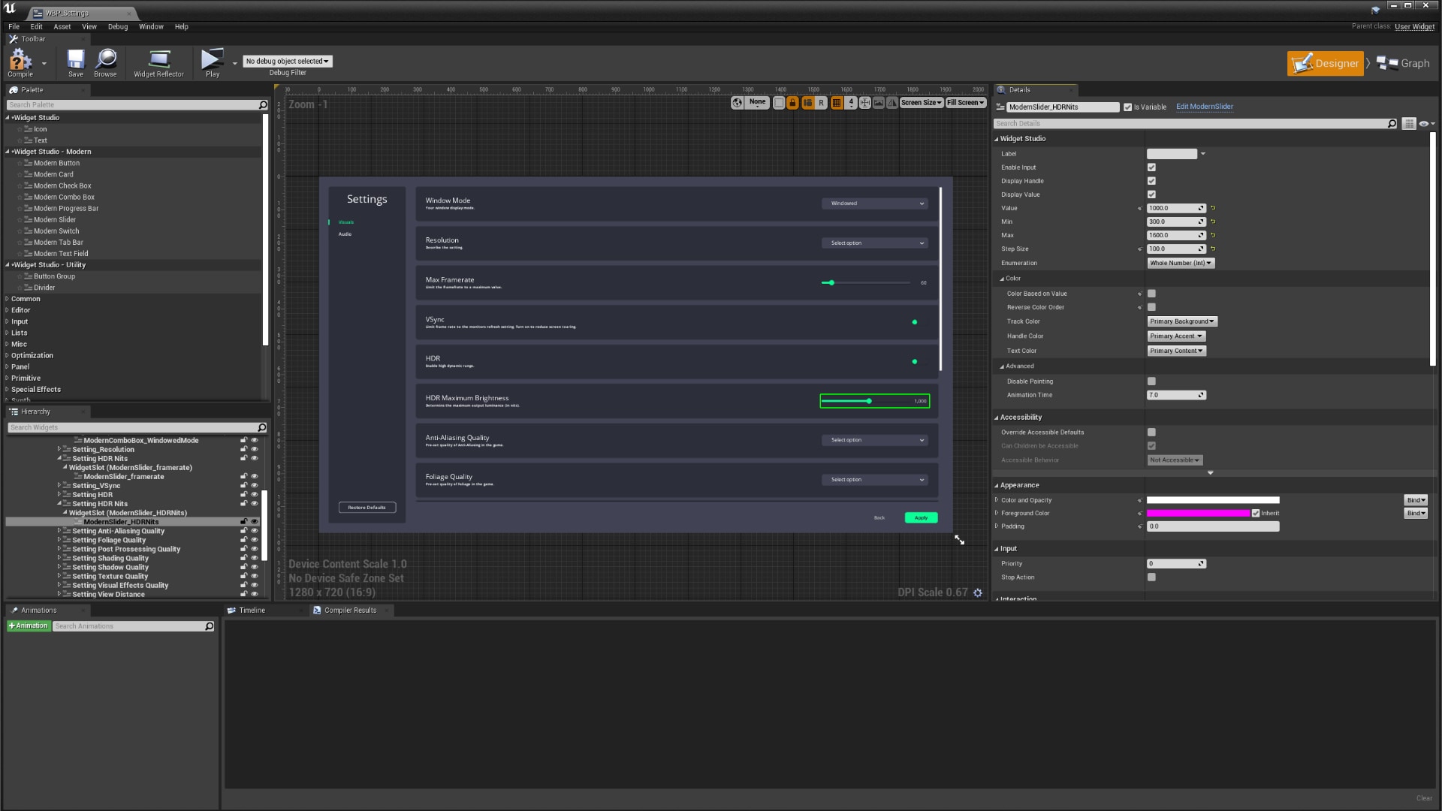
Task: Open the Track Color dropdown
Action: click(1182, 321)
